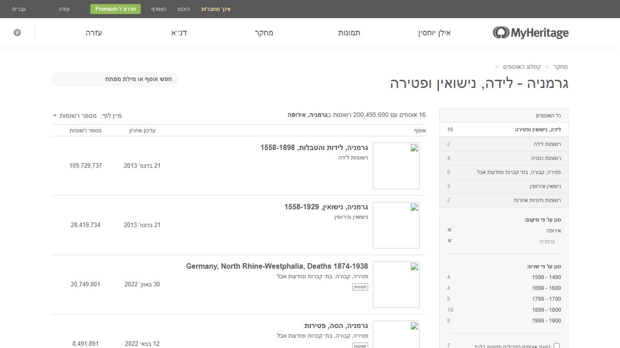Screen dimensions: 620x348
Task: Click the search field חפש אוסף או מילת מפתח
Action: point(114,79)
